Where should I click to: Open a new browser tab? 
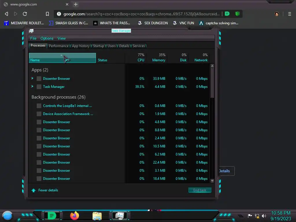click(76, 4)
